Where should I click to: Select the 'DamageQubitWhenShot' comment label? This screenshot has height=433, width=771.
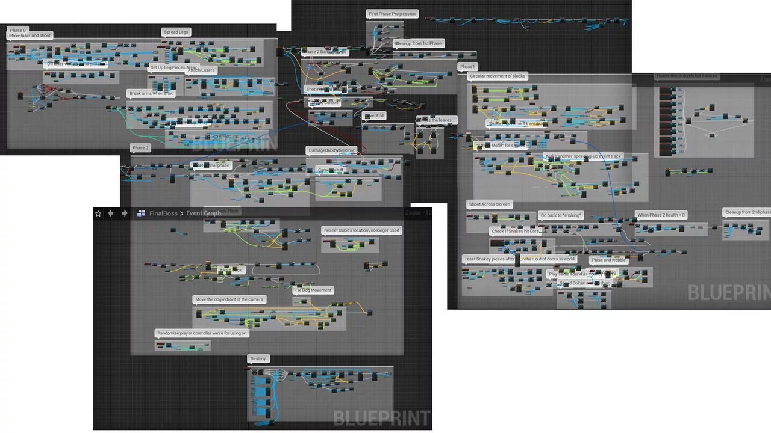tap(332, 150)
